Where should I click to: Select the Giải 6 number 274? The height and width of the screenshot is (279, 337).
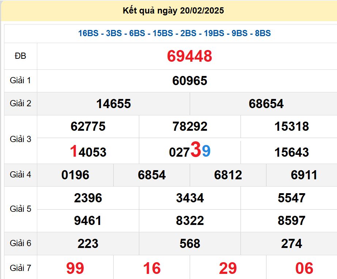point(291,244)
